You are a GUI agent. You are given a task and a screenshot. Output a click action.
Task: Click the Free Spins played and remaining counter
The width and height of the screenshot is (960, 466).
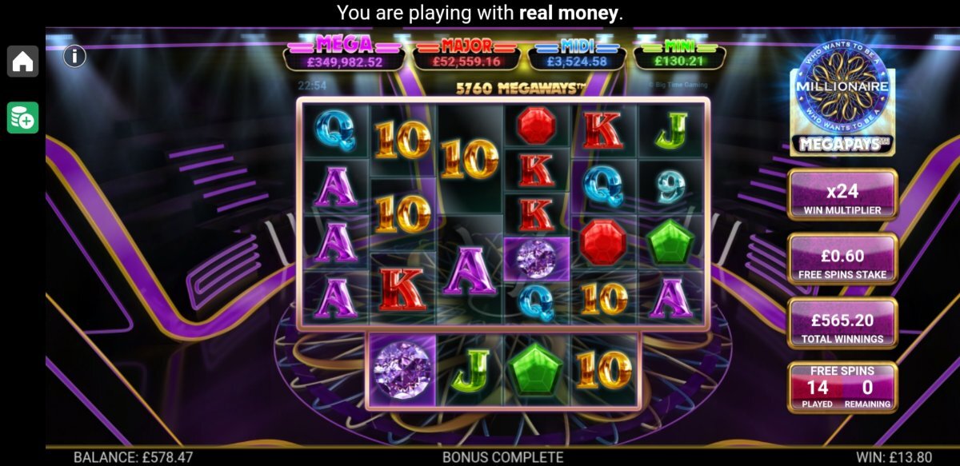point(842,387)
